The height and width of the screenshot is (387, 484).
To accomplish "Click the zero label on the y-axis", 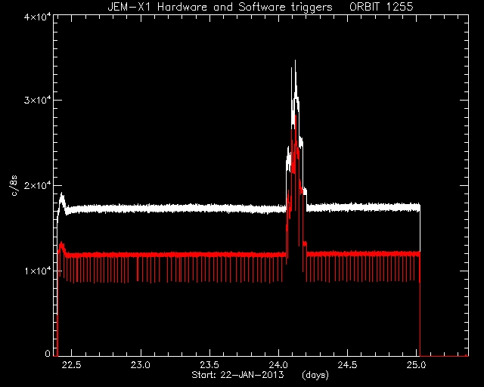I will [x=48, y=353].
